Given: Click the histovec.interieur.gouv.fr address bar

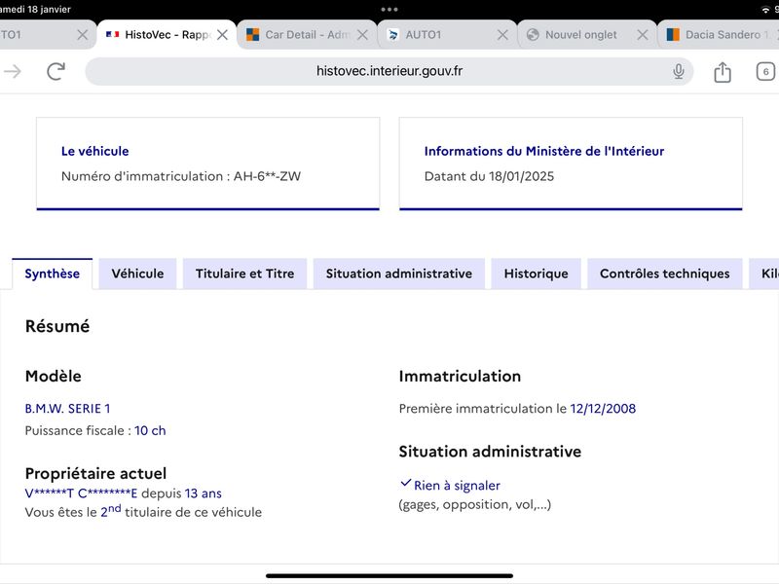Looking at the screenshot, I should (x=389, y=71).
